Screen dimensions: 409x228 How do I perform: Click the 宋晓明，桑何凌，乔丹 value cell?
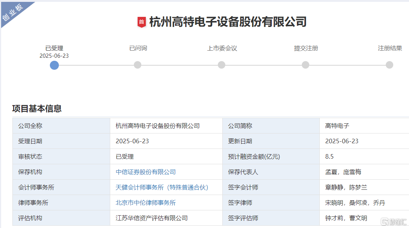click(364, 203)
